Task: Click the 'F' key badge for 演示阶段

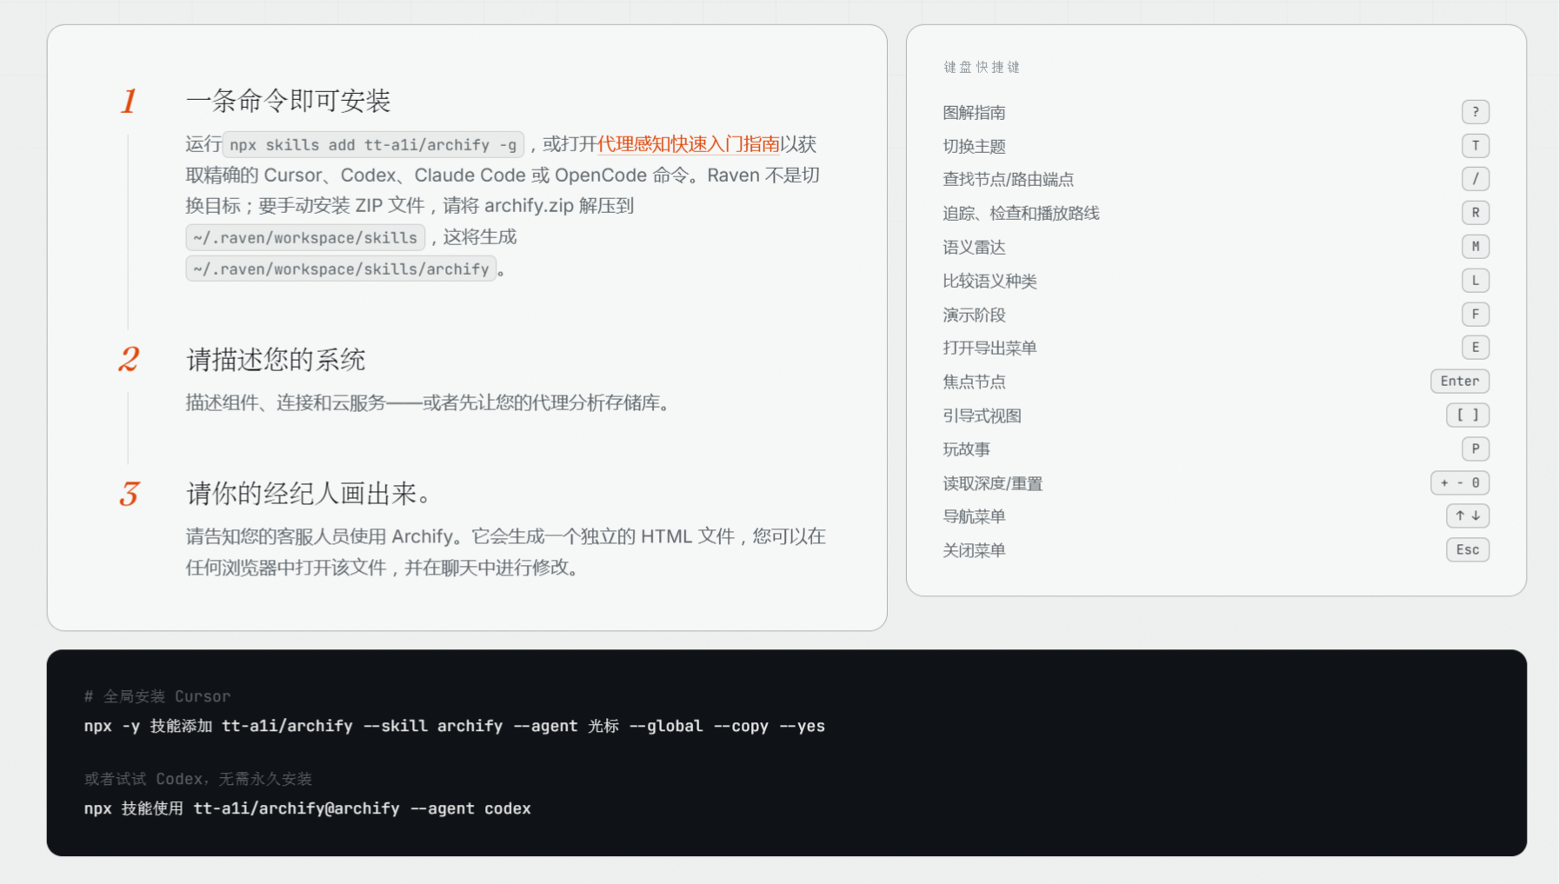Action: [1476, 315]
